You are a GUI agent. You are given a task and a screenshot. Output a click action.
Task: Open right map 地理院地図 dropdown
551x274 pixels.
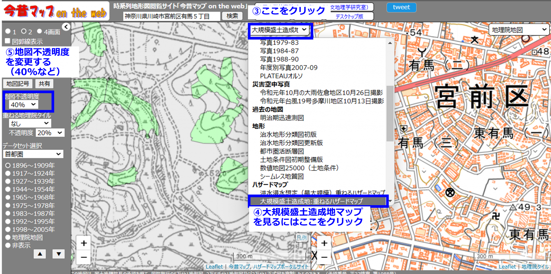point(519,30)
